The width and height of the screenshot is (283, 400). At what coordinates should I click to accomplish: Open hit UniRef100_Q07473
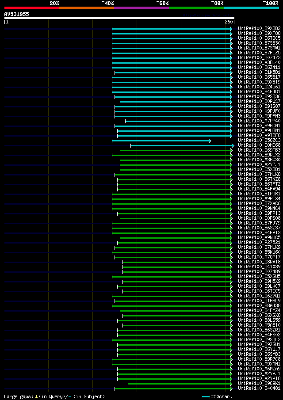pyautogui.click(x=259, y=57)
